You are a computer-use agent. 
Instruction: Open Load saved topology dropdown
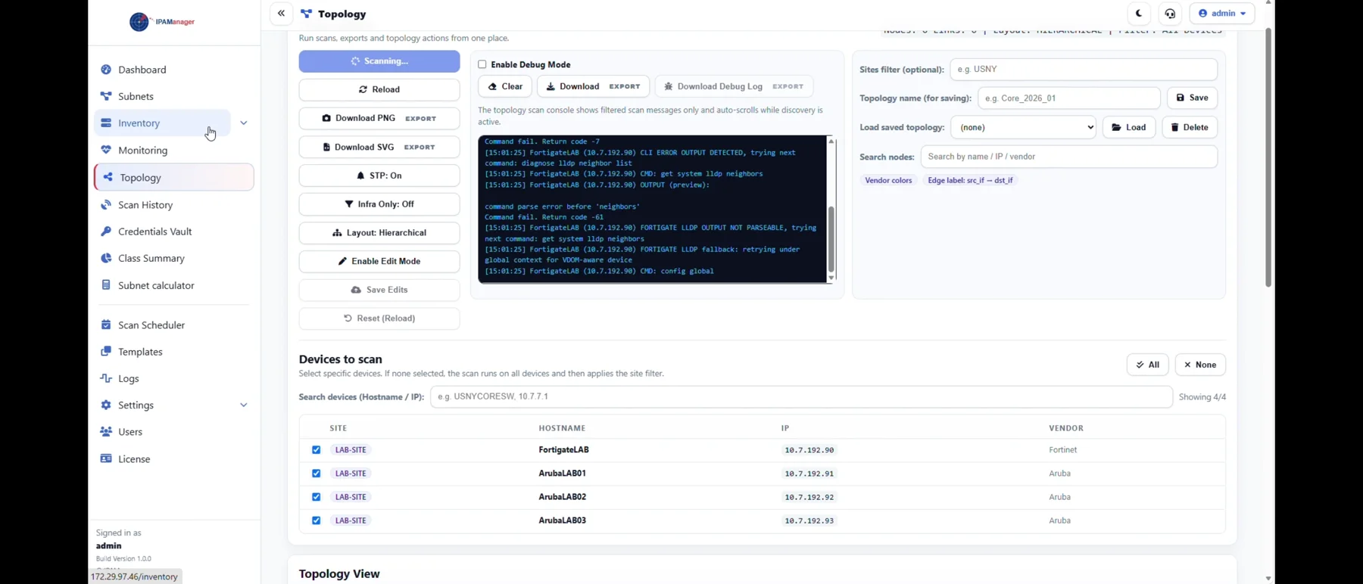[1024, 128]
